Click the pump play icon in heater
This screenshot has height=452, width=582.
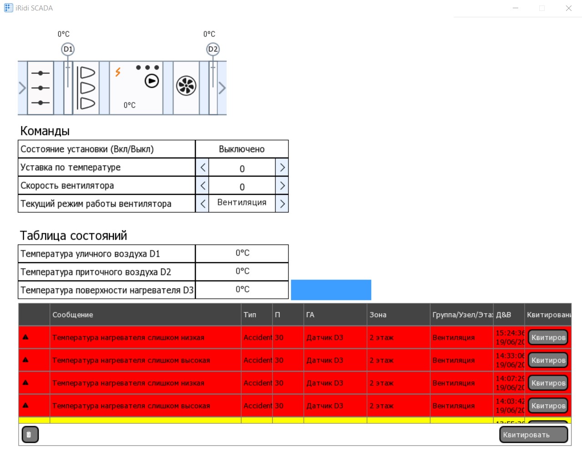152,81
